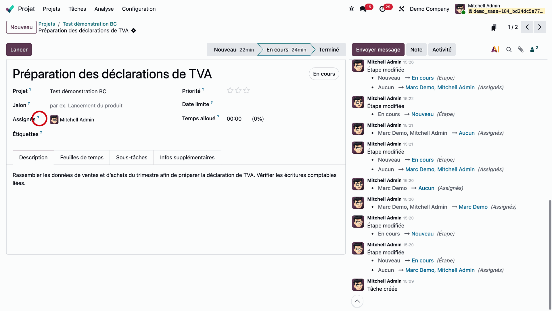Screen dimensions: 552x311
Task: Click the bookmark icon near pager
Action: (x=494, y=27)
